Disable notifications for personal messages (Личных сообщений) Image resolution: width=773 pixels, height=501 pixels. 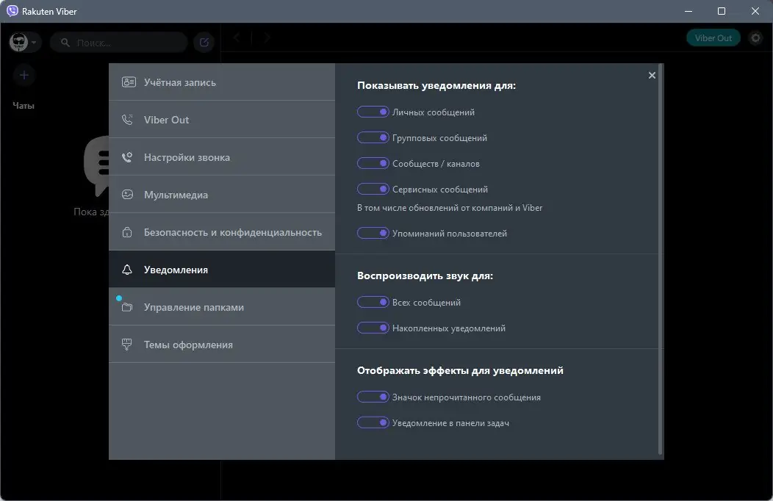pos(373,112)
